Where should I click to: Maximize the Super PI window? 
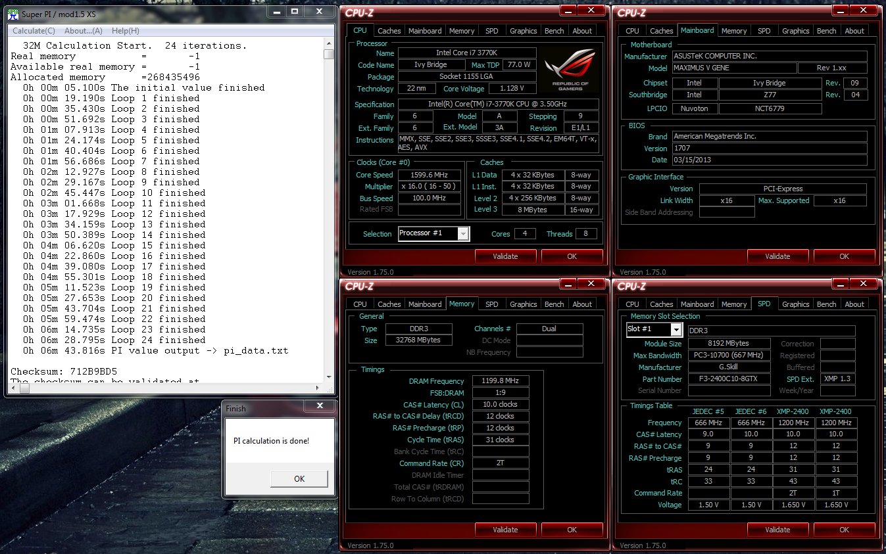[x=295, y=11]
